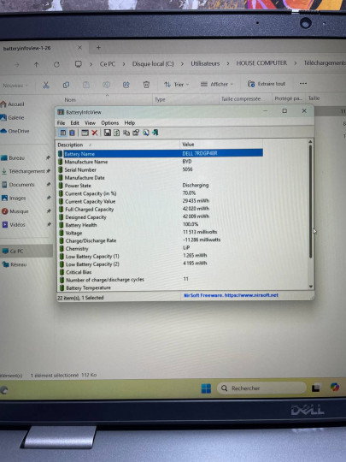This screenshot has width=346, height=462.
Task: Click HOUSE COMPUTER in the address bar
Action: (261, 63)
